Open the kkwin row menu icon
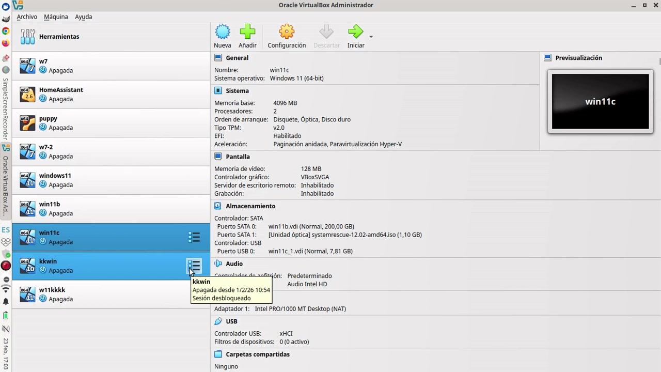Screen dimensions: 661x372 pyautogui.click(x=194, y=266)
